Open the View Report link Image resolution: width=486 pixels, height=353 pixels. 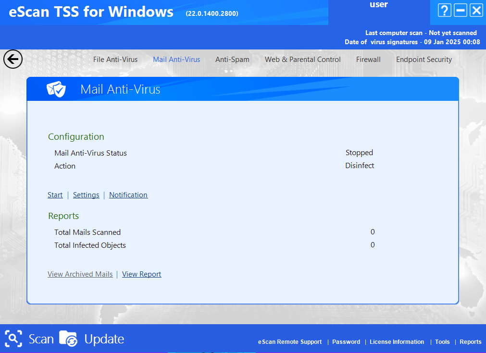[x=142, y=274]
